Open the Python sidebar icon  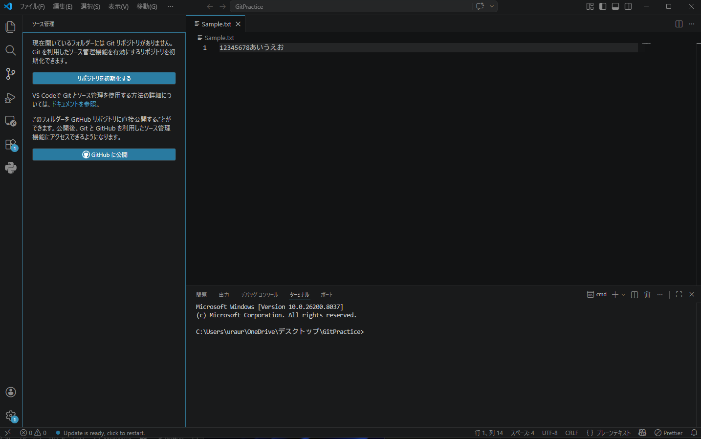11,168
